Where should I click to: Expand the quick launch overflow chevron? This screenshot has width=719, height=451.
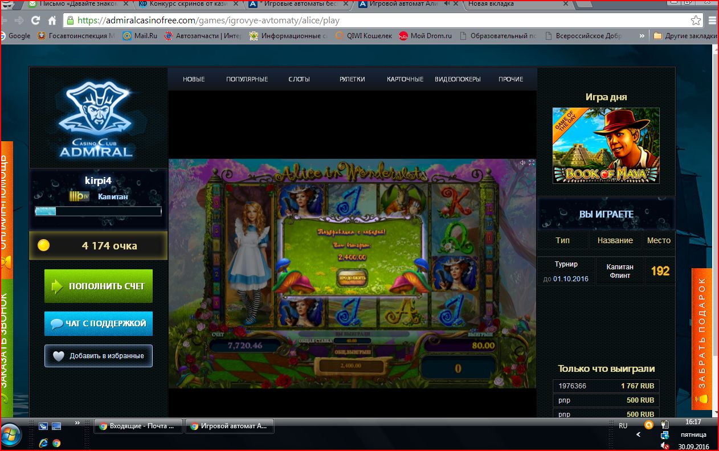[x=77, y=423]
